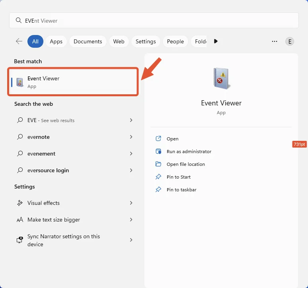Choose Open file location
The image size is (308, 288).
(185, 164)
